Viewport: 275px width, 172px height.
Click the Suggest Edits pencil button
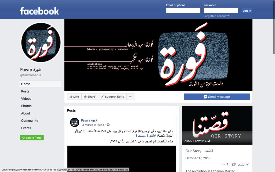112,97
